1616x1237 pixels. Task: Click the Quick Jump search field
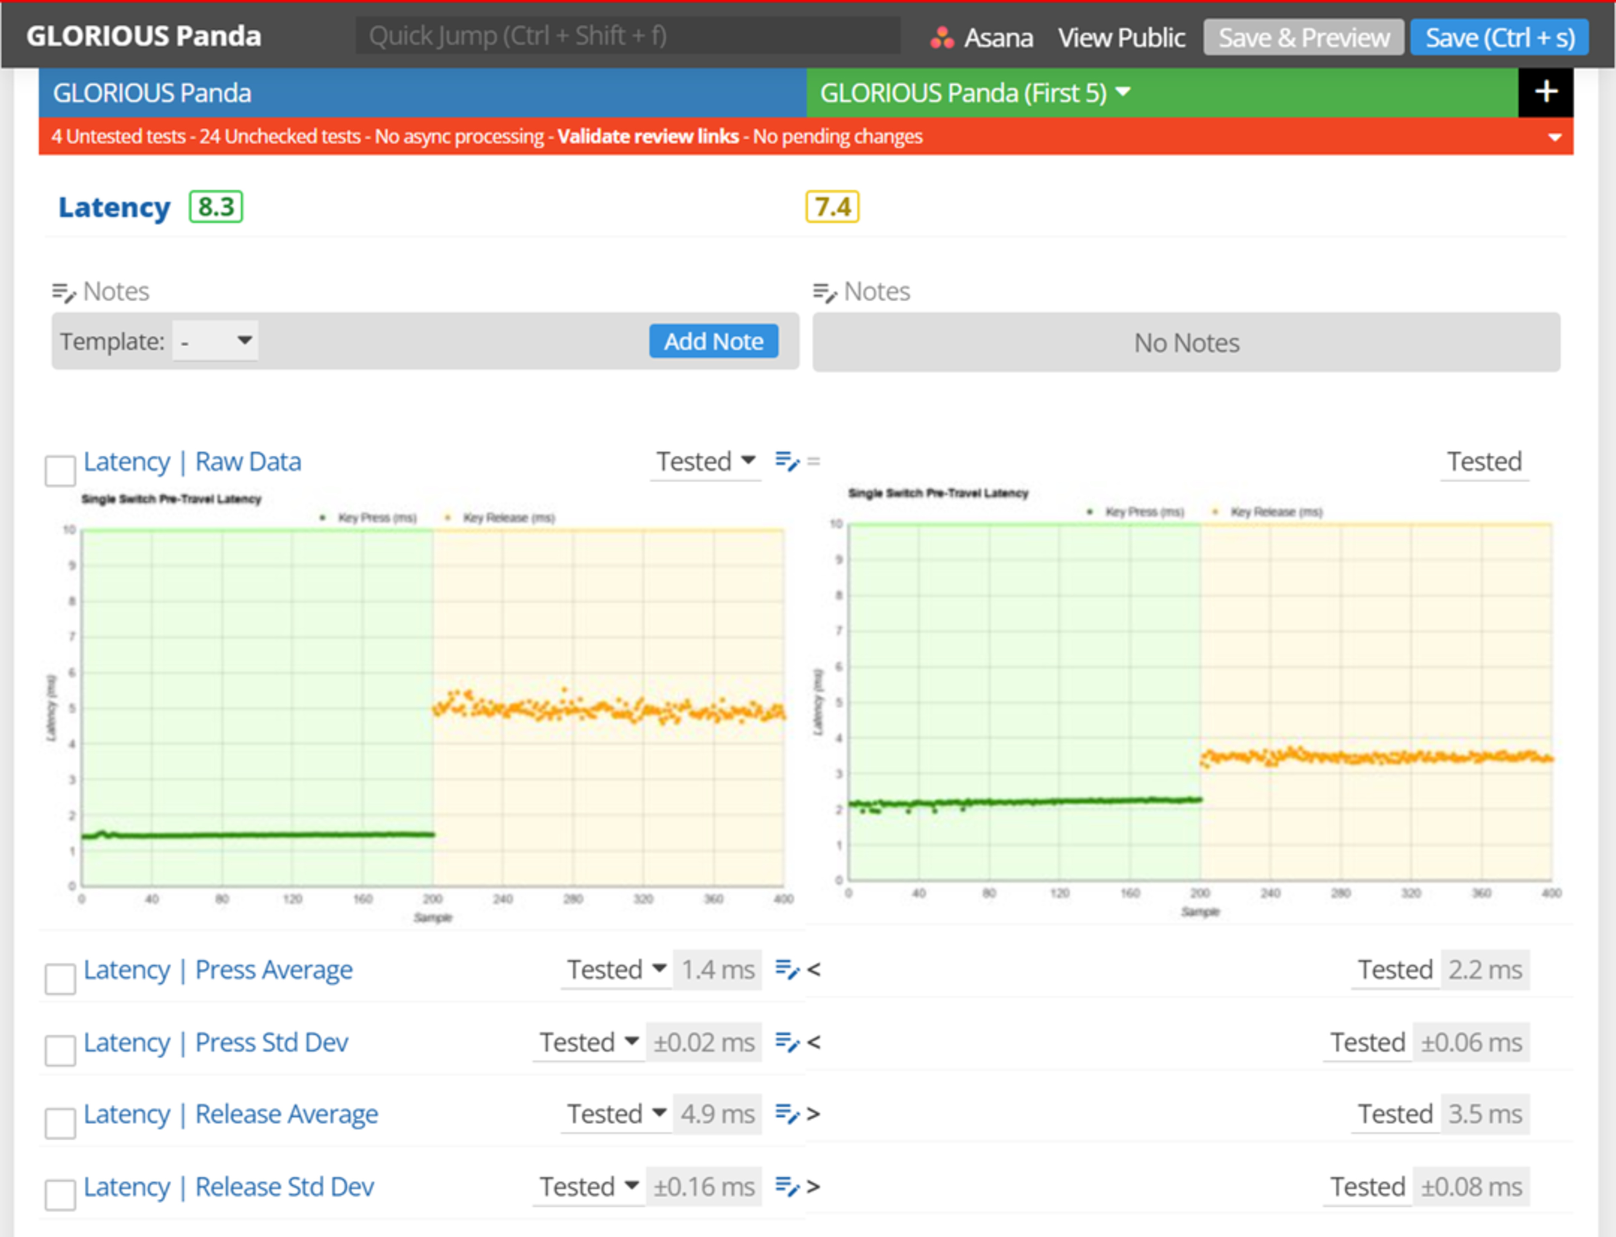(x=627, y=35)
